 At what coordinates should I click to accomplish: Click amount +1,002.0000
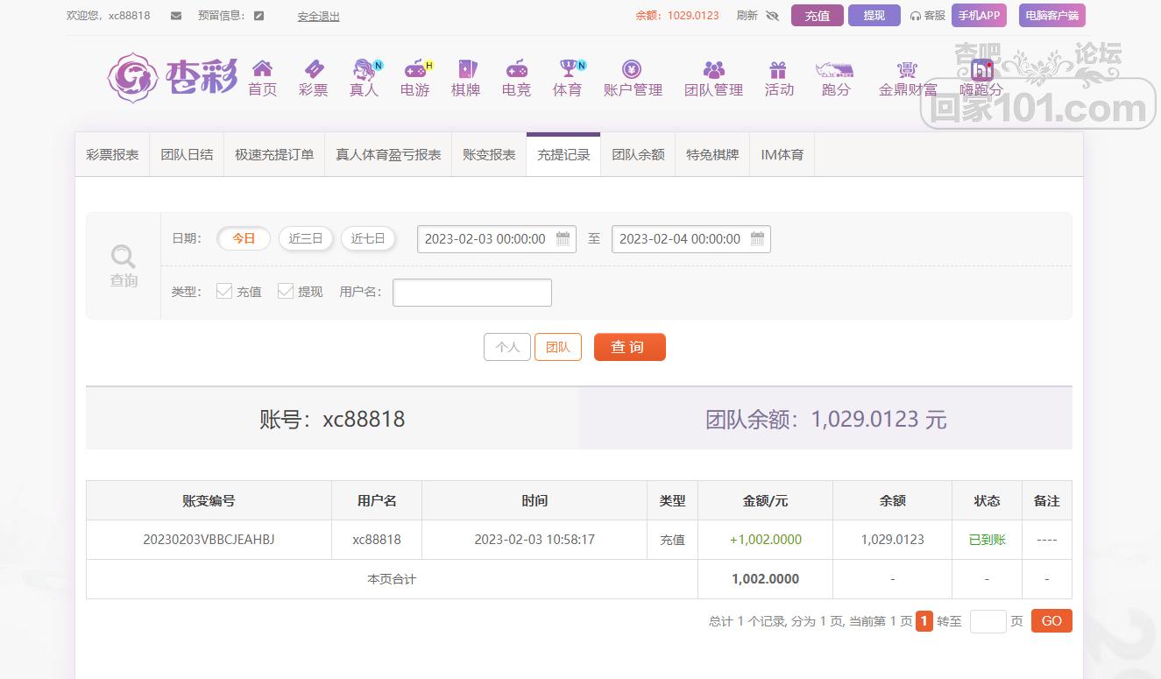[x=766, y=540]
